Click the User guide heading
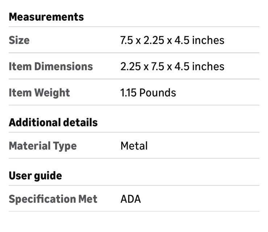This screenshot has width=268, height=232. pos(36,176)
